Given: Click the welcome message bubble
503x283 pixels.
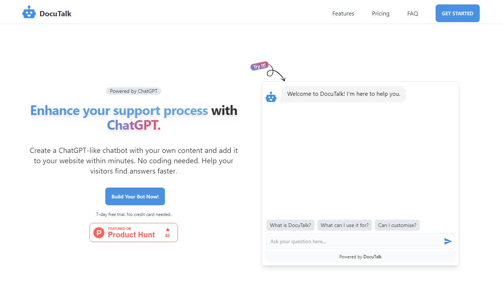Looking at the screenshot, I should (343, 94).
